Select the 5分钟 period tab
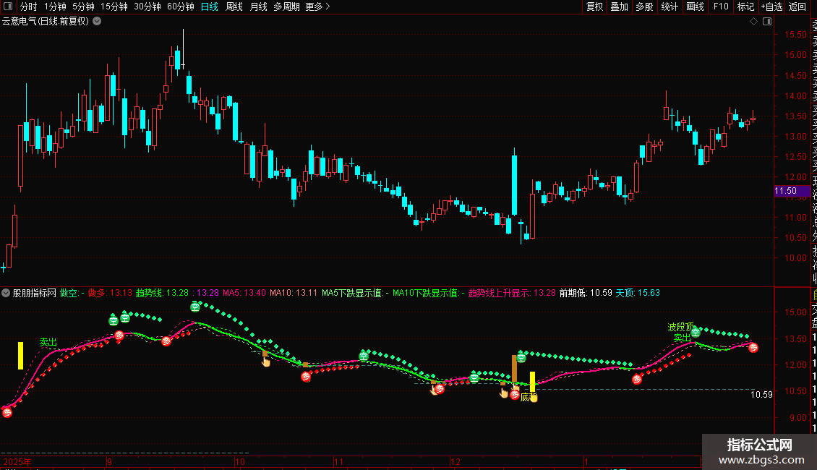 [x=83, y=7]
